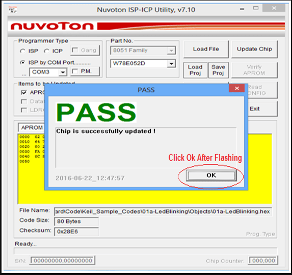
Task: Click the timestamp 2016-06-22_12:47:57
Action: (x=90, y=178)
